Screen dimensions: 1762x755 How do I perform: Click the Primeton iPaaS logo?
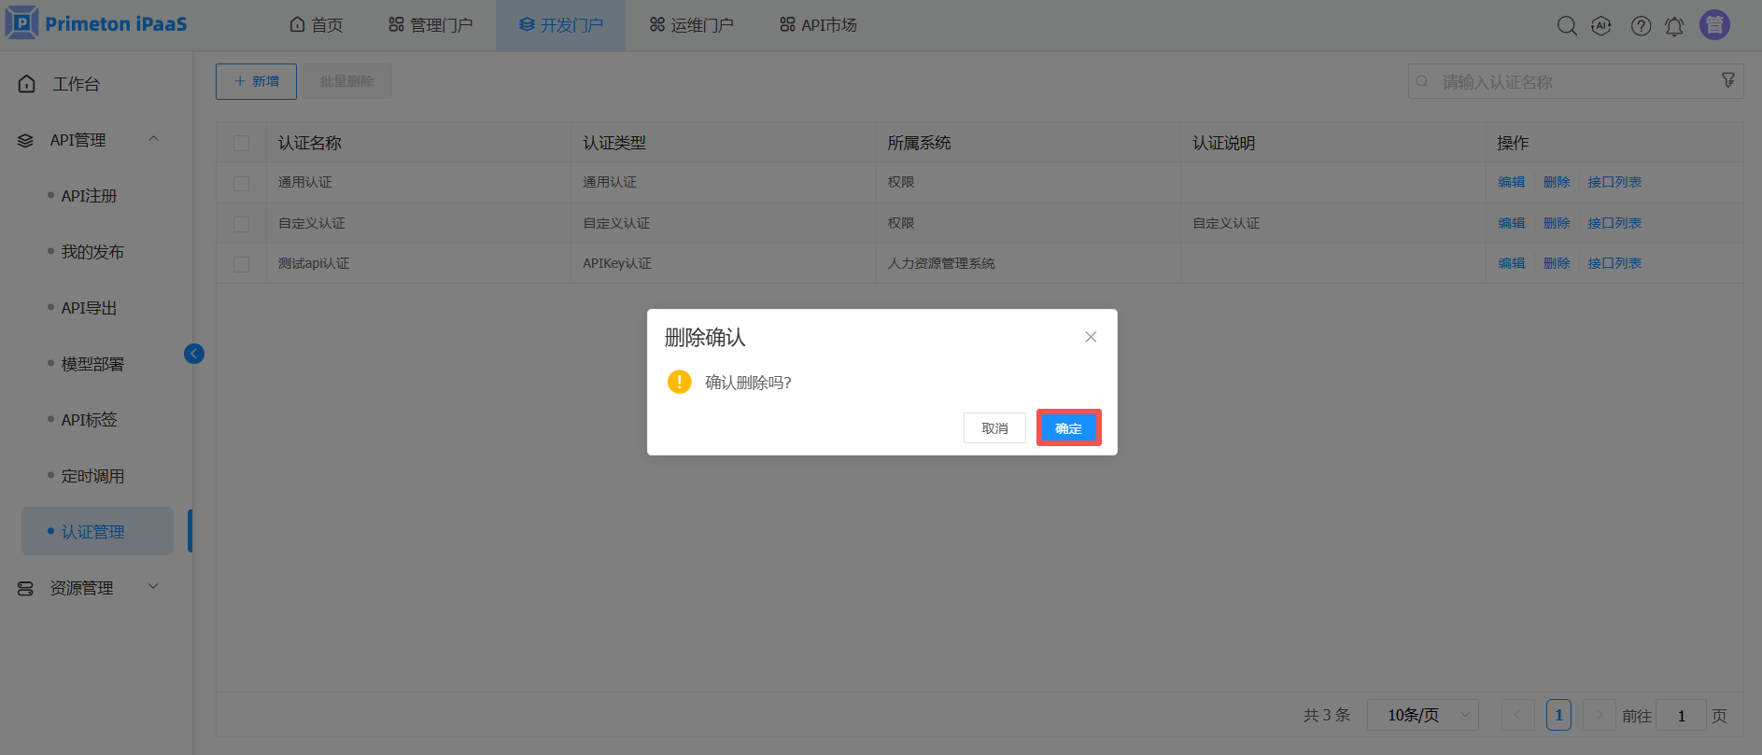(97, 24)
